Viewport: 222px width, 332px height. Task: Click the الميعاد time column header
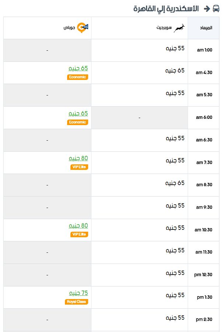click(x=206, y=28)
